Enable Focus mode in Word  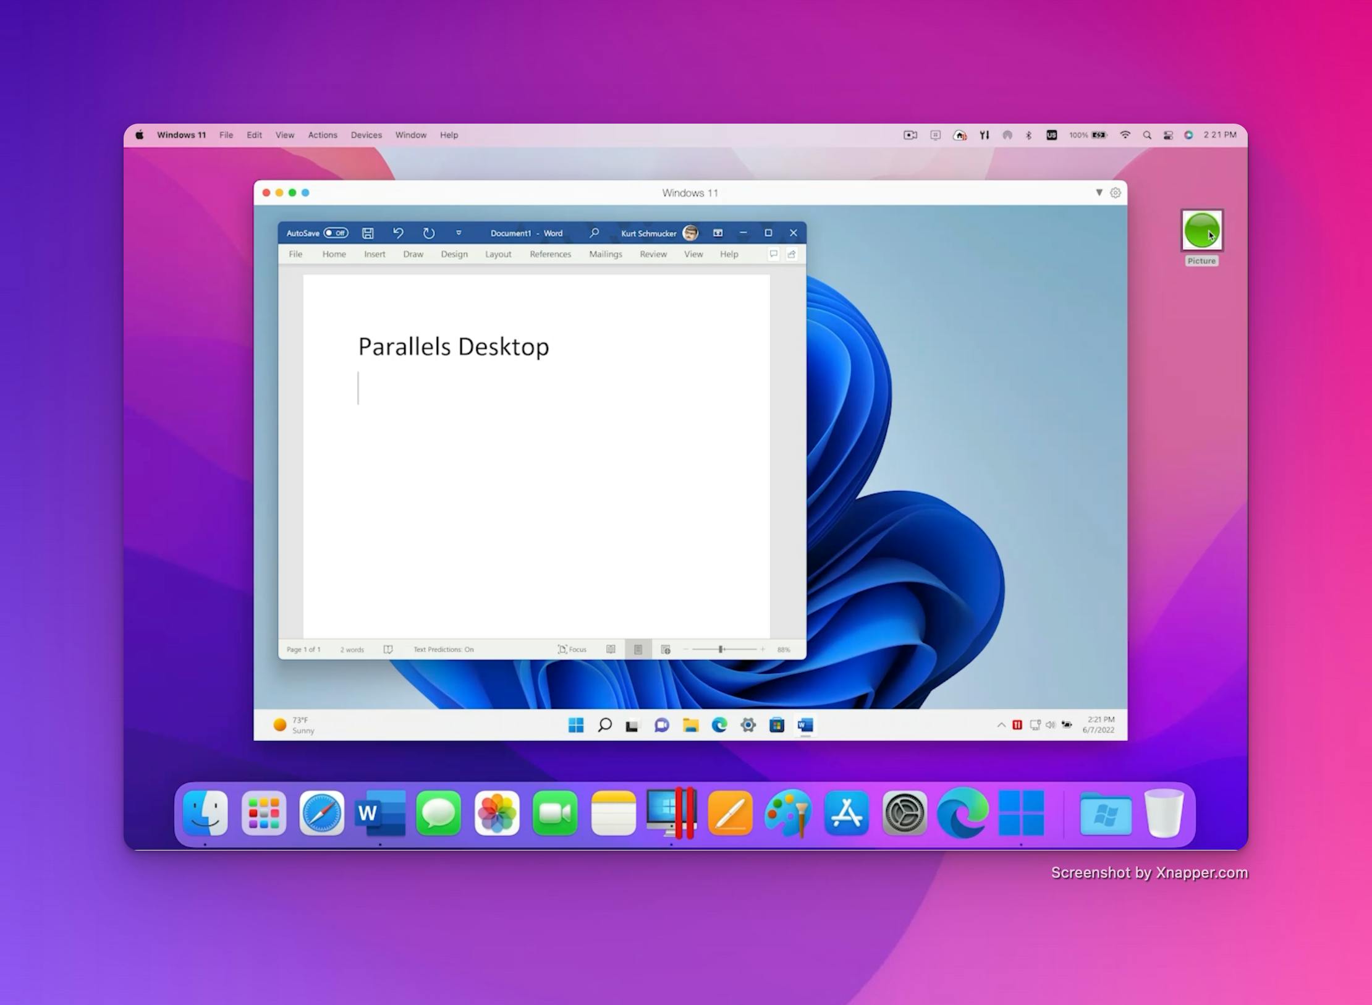click(572, 650)
